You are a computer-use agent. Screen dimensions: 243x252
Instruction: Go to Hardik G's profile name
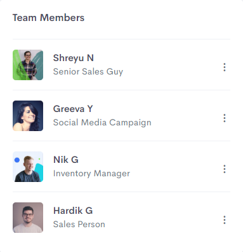(73, 211)
